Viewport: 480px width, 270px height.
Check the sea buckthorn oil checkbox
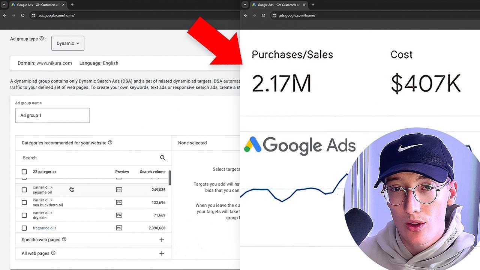point(24,202)
